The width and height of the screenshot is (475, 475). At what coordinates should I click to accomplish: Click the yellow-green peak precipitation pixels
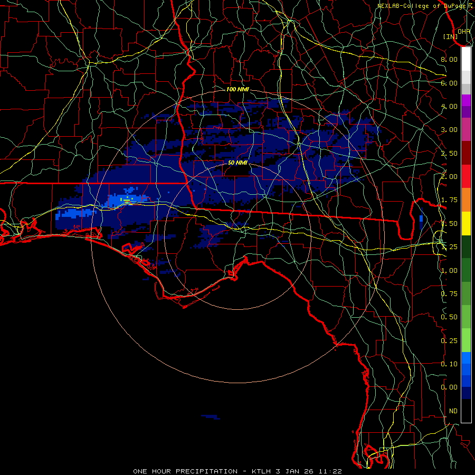[126, 199]
